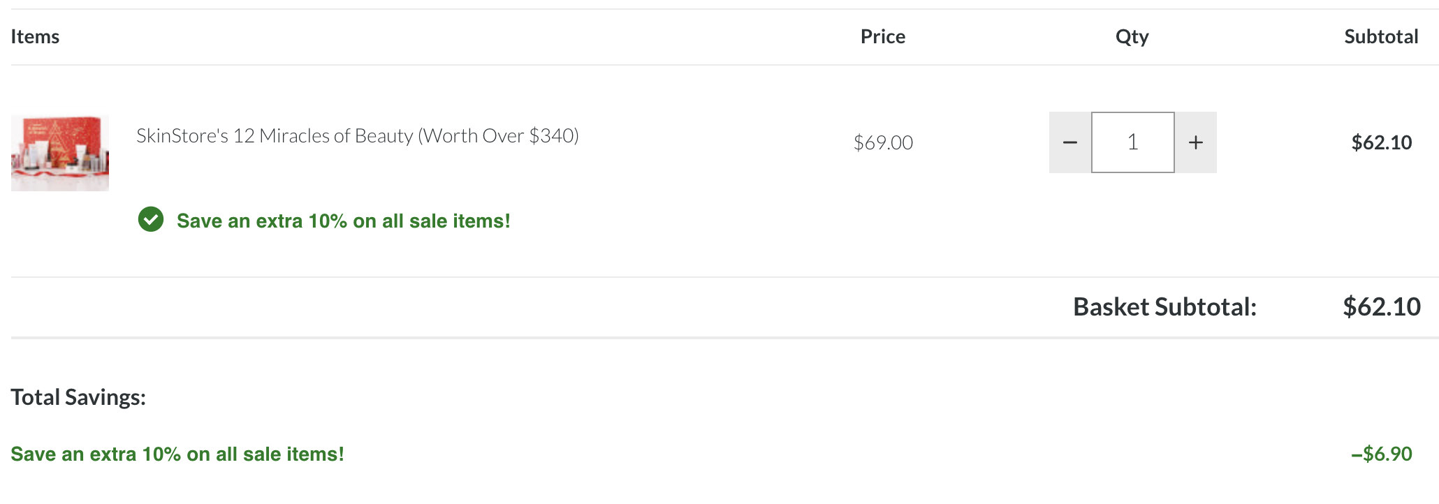Viewport: 1439px width, 504px height.
Task: Select promo message beside the green checkmark
Action: (344, 221)
